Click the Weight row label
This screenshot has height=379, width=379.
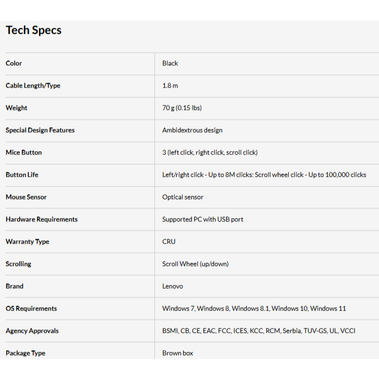pyautogui.click(x=17, y=108)
